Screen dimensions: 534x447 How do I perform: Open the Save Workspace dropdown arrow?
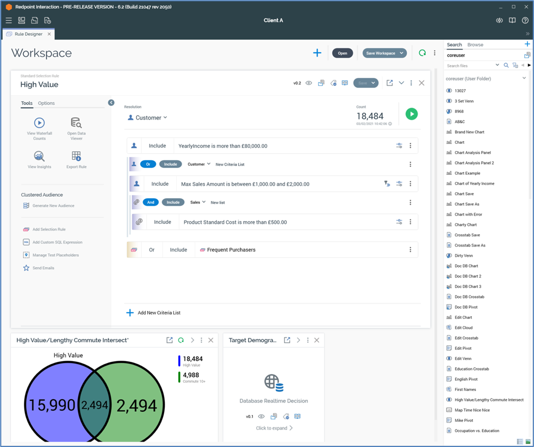401,53
